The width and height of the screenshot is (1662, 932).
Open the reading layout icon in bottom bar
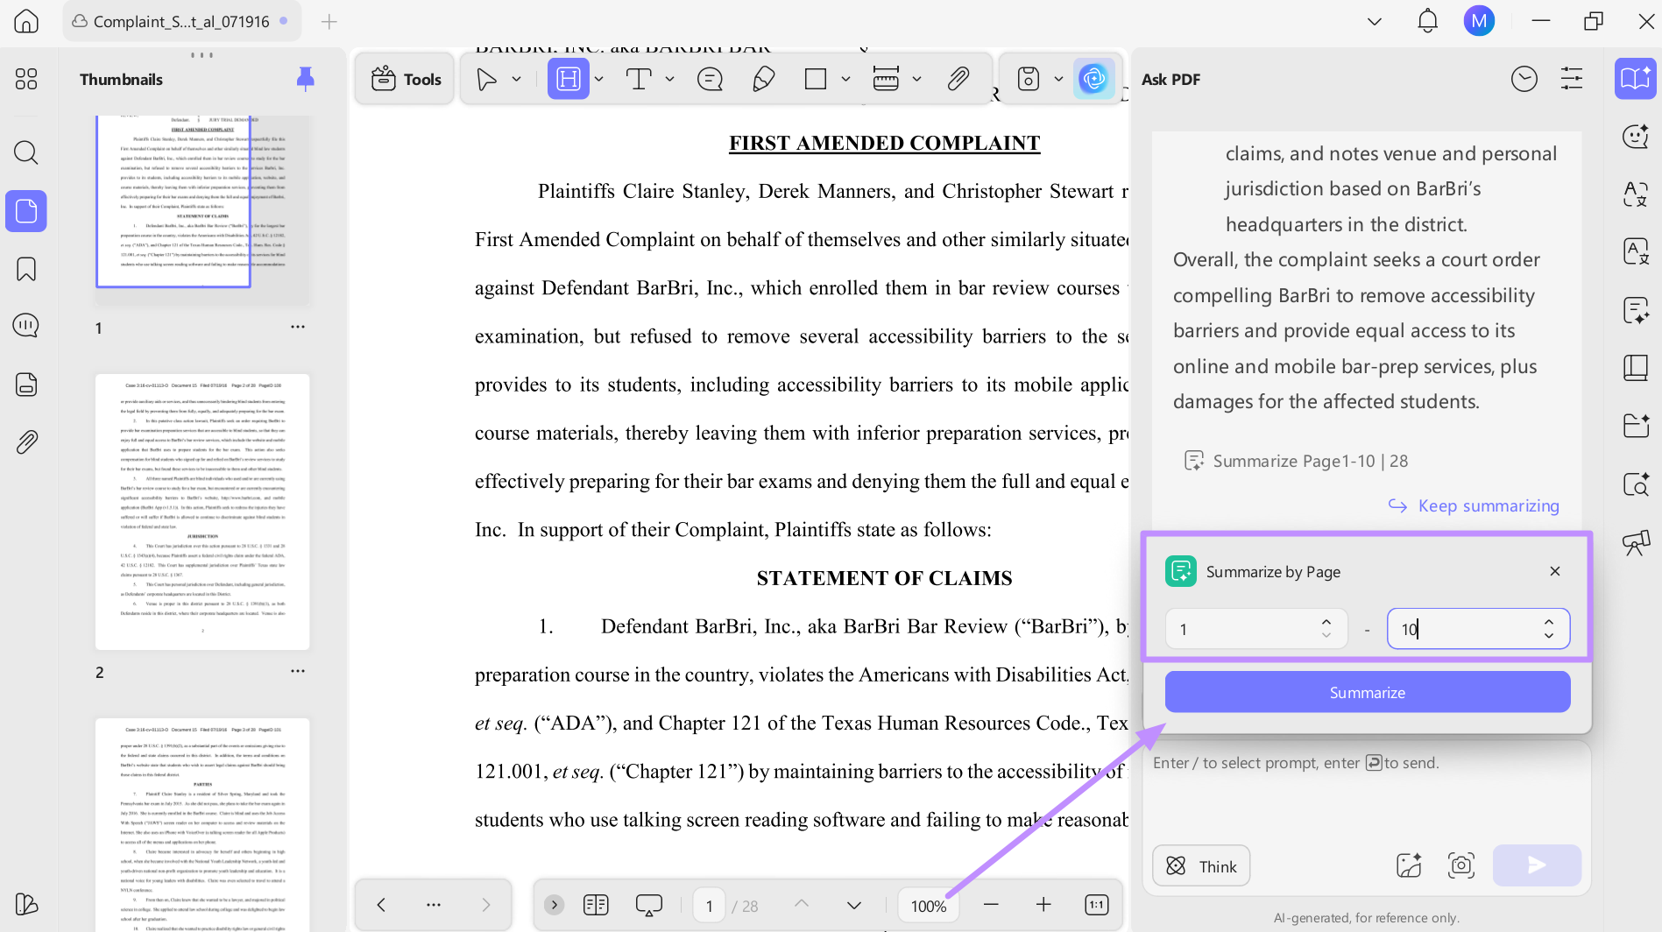tap(596, 905)
